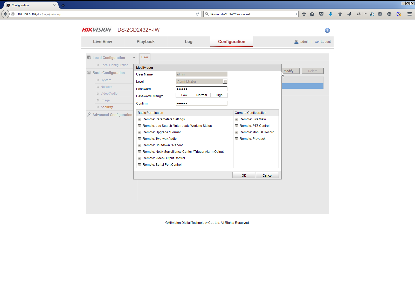Bookmark this page with the star icon
The height and width of the screenshot is (305, 415).
(304, 14)
